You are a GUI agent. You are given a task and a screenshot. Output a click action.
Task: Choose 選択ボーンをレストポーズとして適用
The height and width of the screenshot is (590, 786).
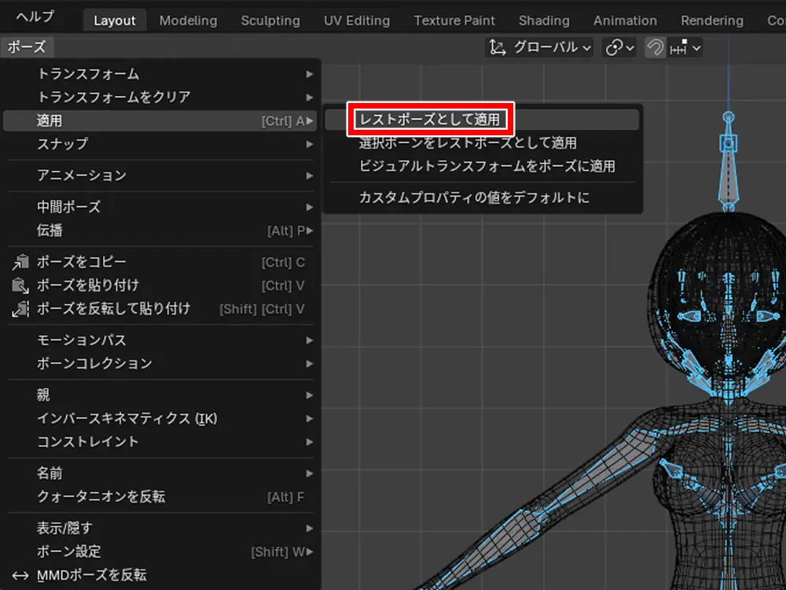(468, 143)
